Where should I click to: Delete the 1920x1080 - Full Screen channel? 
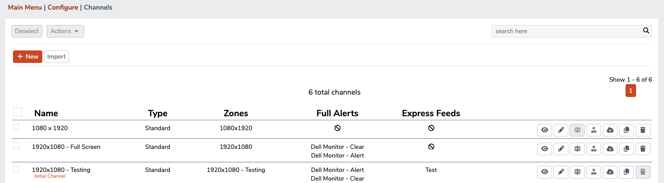pos(643,149)
